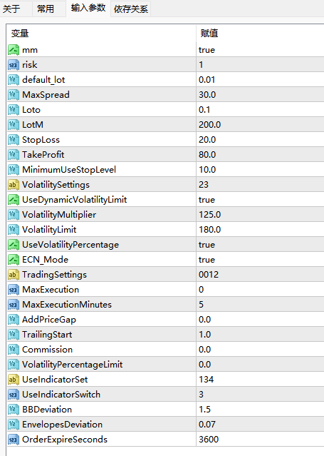Click the icon beside VolatilityLimit
The width and height of the screenshot is (324, 456).
(x=14, y=230)
